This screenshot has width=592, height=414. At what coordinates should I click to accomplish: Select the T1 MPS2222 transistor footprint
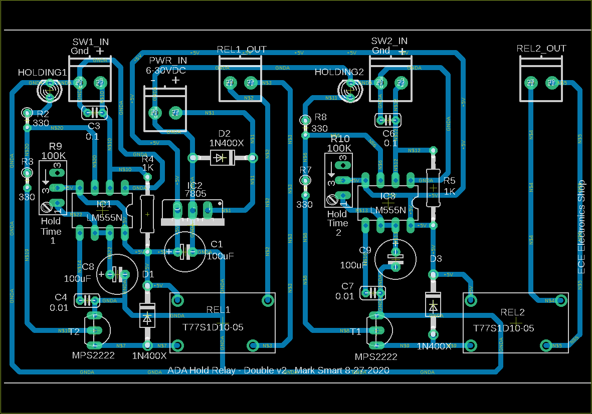click(377, 330)
